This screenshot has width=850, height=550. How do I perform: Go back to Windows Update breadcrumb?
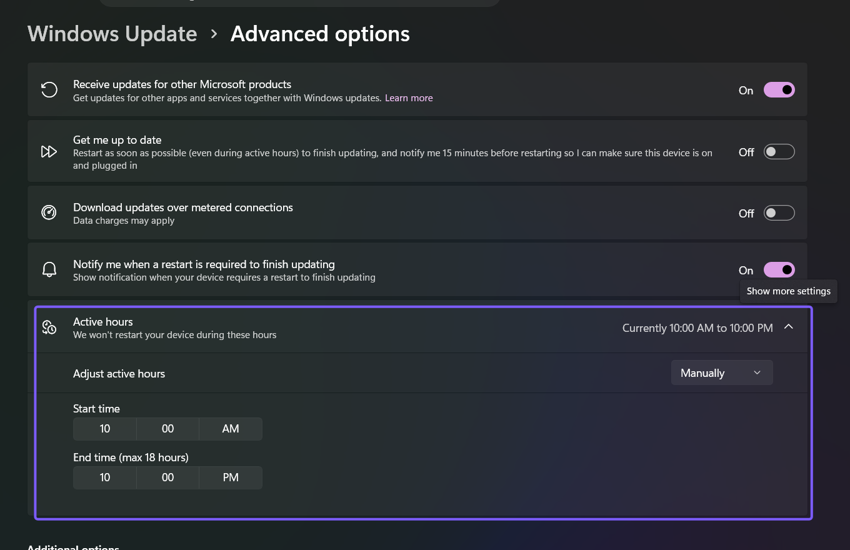pos(112,34)
